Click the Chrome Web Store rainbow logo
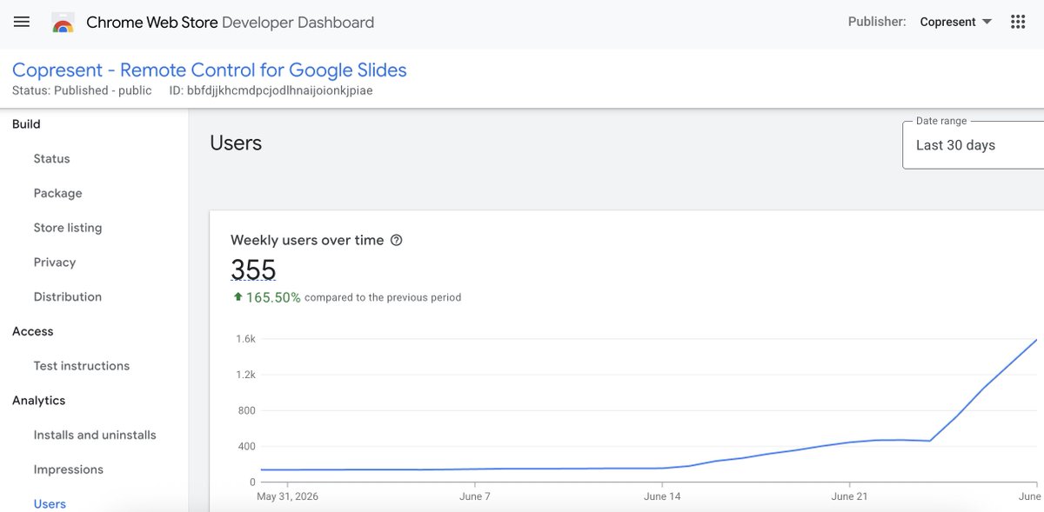Viewport: 1044px width, 512px height. [x=63, y=23]
